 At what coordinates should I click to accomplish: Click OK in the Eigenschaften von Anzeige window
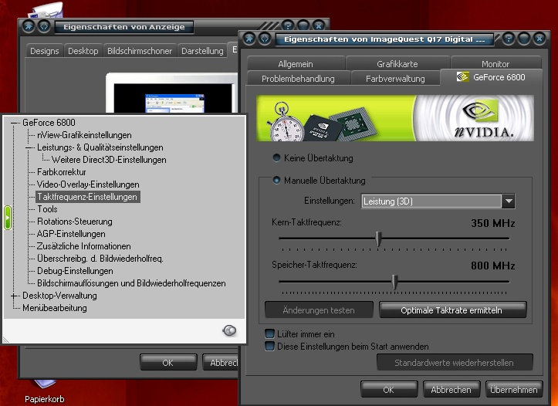click(x=168, y=363)
